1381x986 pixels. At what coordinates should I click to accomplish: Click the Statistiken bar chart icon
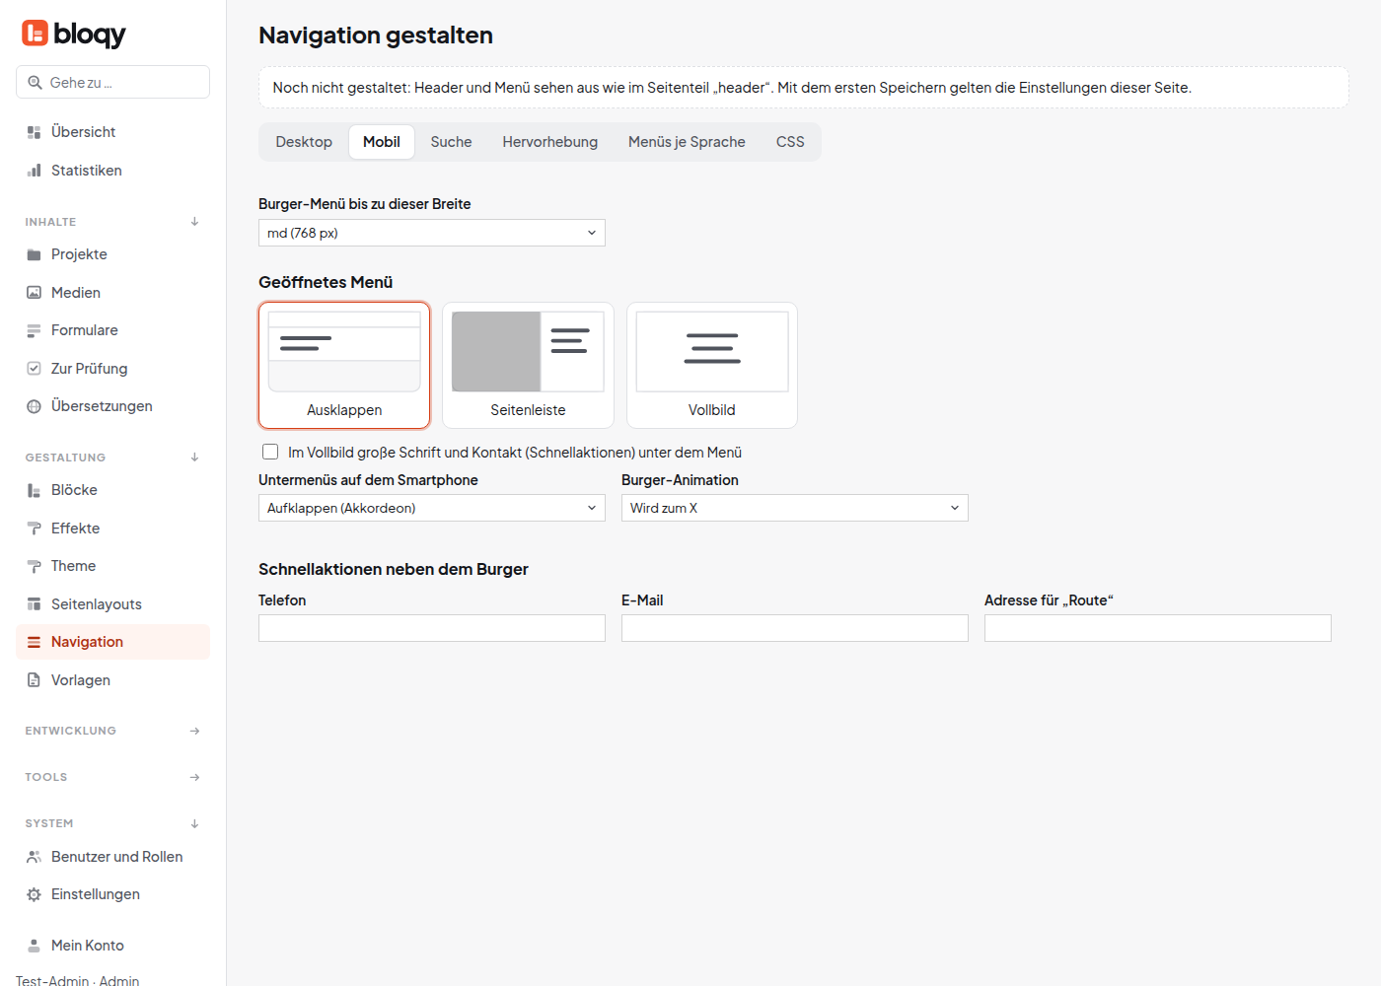tap(34, 171)
